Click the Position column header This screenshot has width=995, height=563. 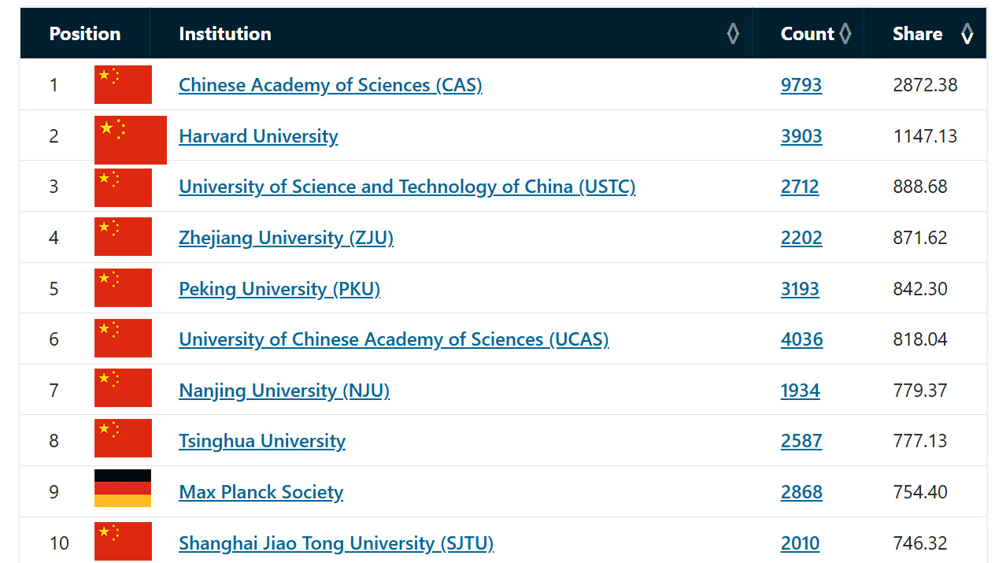click(x=85, y=34)
